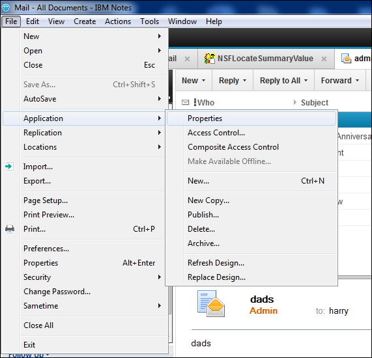
Task: Select Replace Design...
Action: coord(251,277)
